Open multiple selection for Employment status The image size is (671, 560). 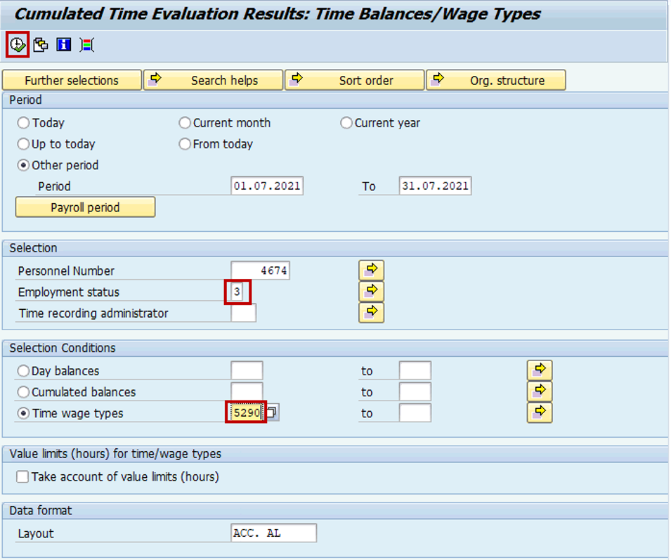click(371, 292)
